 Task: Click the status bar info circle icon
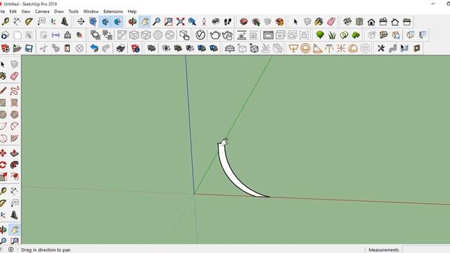coord(11,249)
